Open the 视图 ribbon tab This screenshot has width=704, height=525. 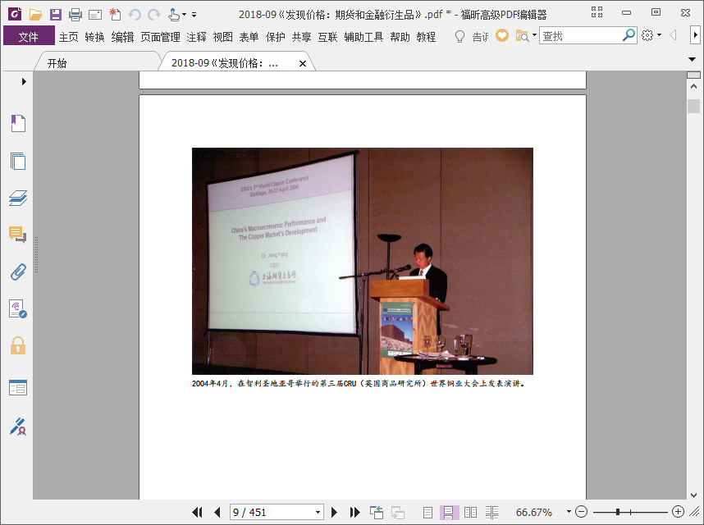[222, 37]
